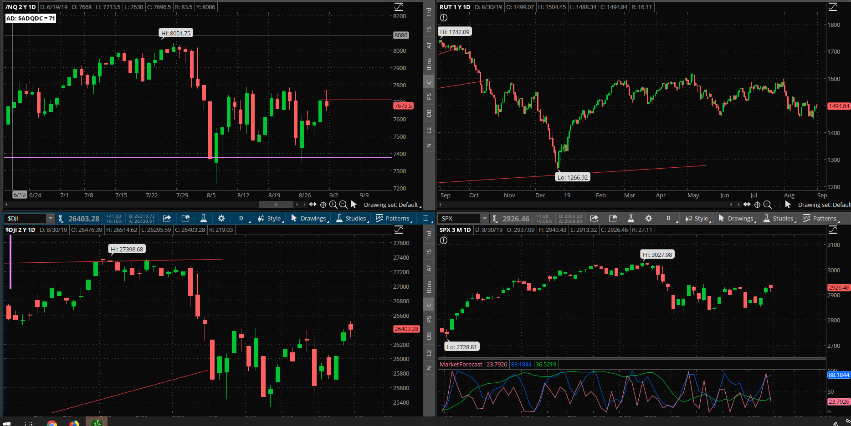Open chart settings gear in the SPX toolbar

tap(649, 218)
